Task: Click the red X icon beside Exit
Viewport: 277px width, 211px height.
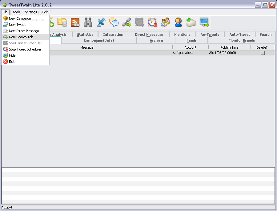Action: (x=6, y=62)
